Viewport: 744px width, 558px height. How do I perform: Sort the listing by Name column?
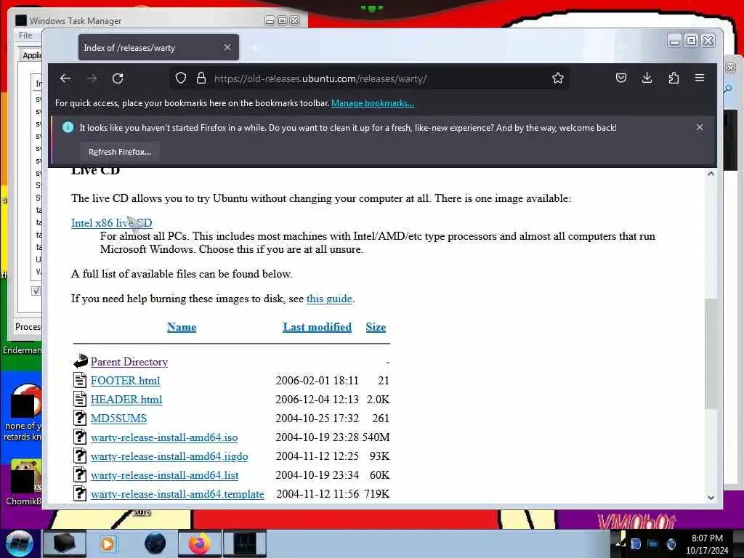pyautogui.click(x=182, y=327)
